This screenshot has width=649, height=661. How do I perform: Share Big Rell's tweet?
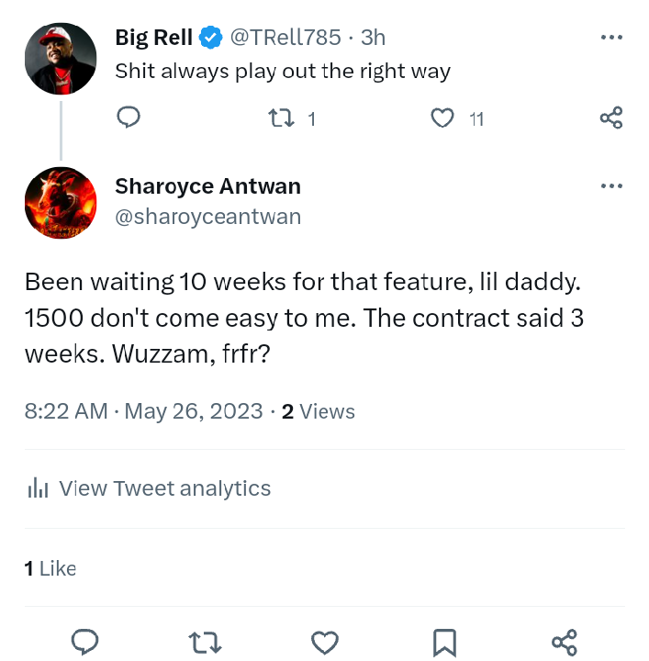pyautogui.click(x=611, y=118)
